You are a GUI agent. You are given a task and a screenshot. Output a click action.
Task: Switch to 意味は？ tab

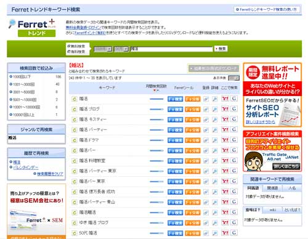click(x=253, y=210)
